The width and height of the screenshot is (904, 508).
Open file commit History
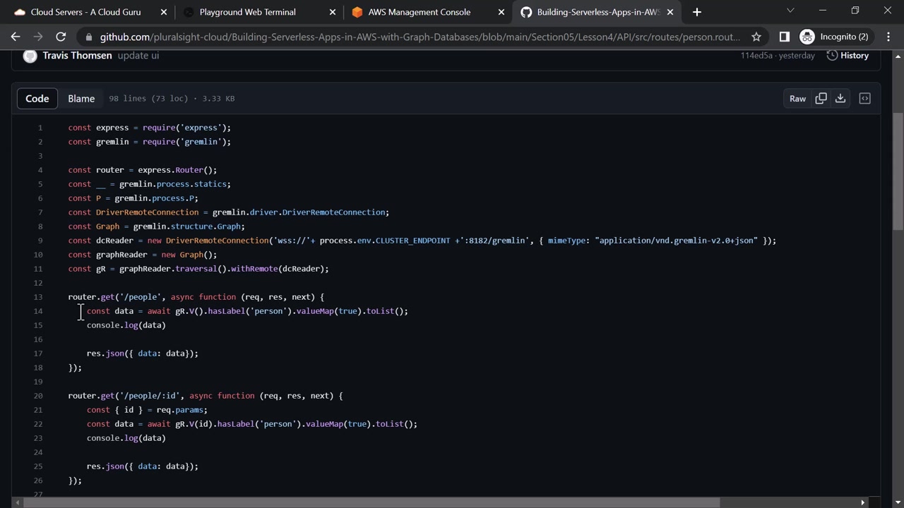[847, 56]
